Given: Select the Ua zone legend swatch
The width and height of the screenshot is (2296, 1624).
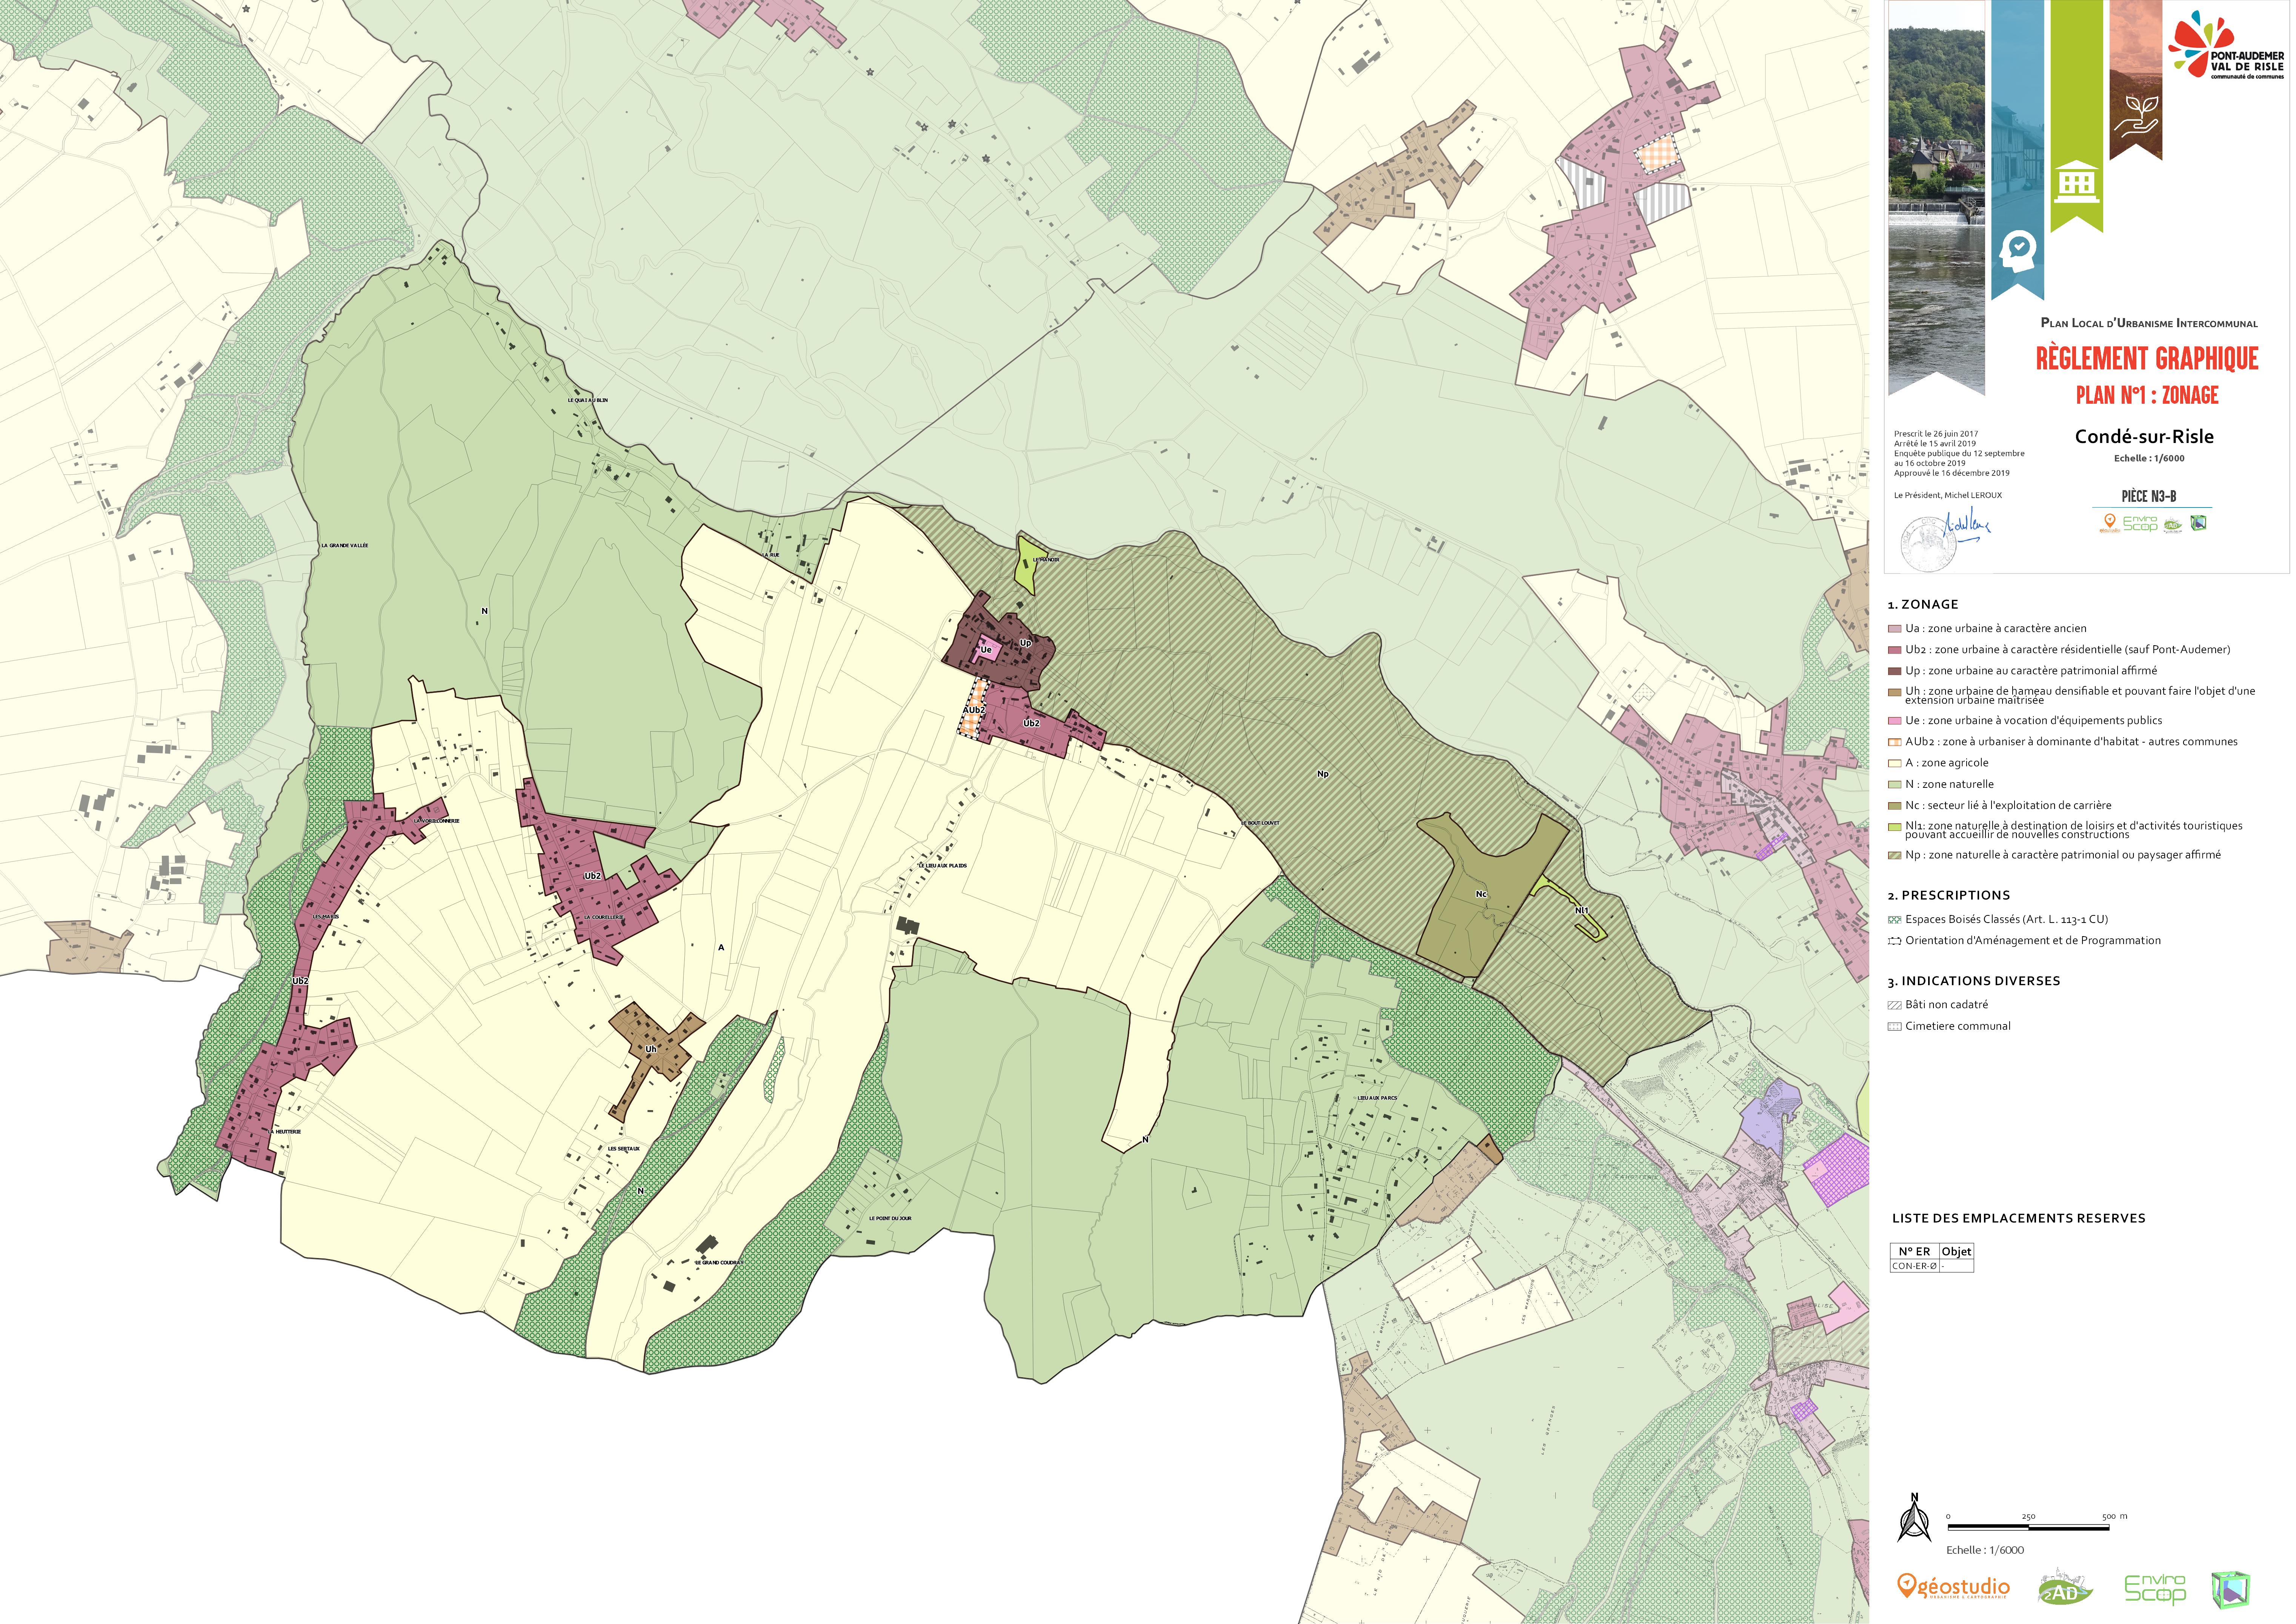Looking at the screenshot, I should [x=1894, y=629].
